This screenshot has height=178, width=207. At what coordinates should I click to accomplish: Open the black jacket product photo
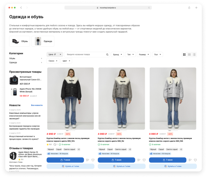pyautogui.click(x=70, y=99)
